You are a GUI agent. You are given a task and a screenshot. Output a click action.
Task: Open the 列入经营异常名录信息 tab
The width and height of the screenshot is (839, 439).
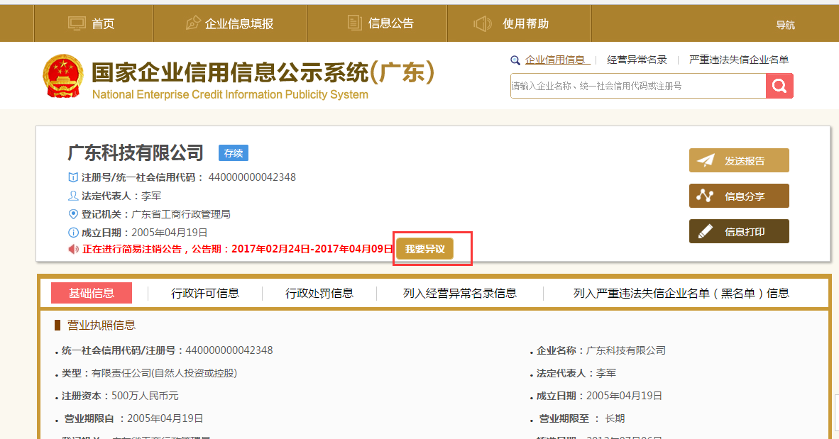coord(460,293)
